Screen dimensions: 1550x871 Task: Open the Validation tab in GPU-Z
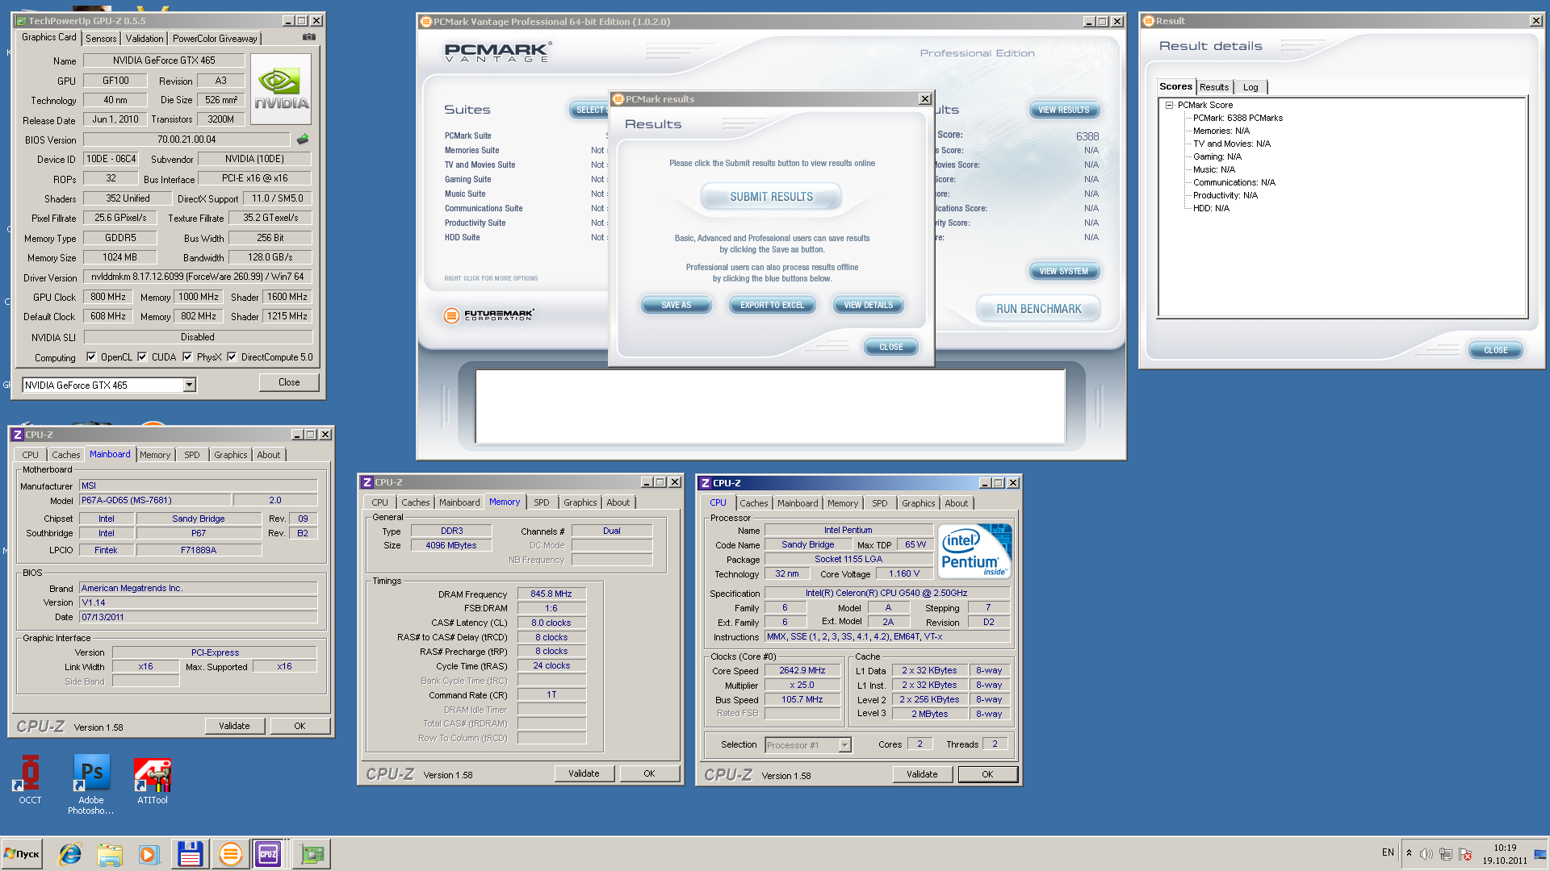[145, 38]
